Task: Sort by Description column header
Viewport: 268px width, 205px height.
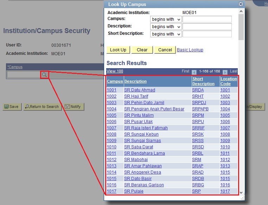Action: pyautogui.click(x=135, y=81)
